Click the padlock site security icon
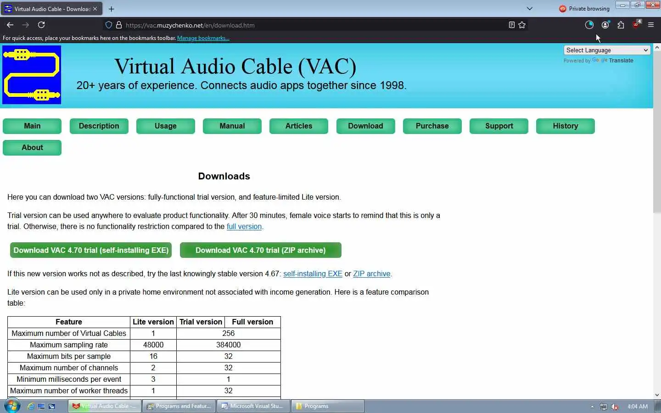The image size is (661, 413). tap(118, 25)
